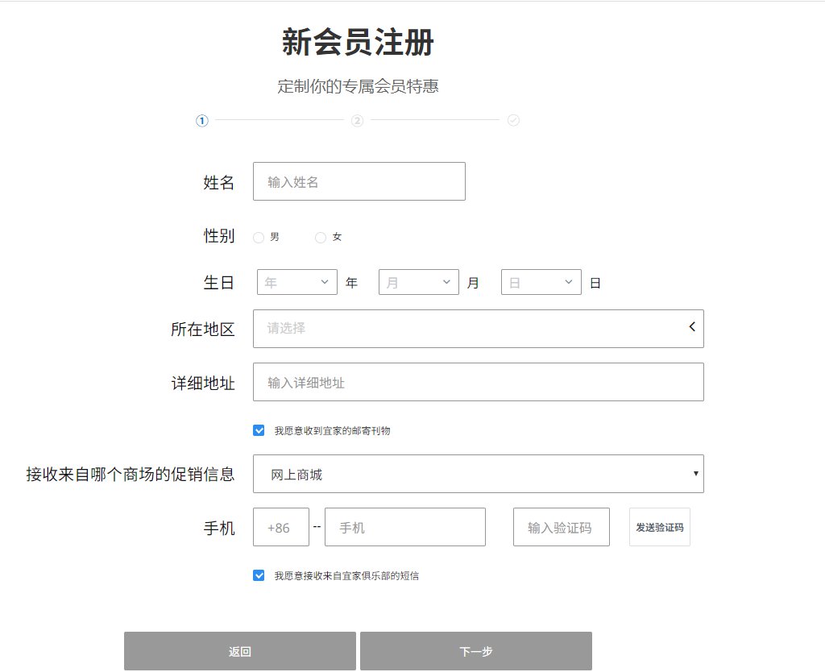Select the 女 gender radio button
Viewport: 825px width, 672px height.
[x=320, y=237]
